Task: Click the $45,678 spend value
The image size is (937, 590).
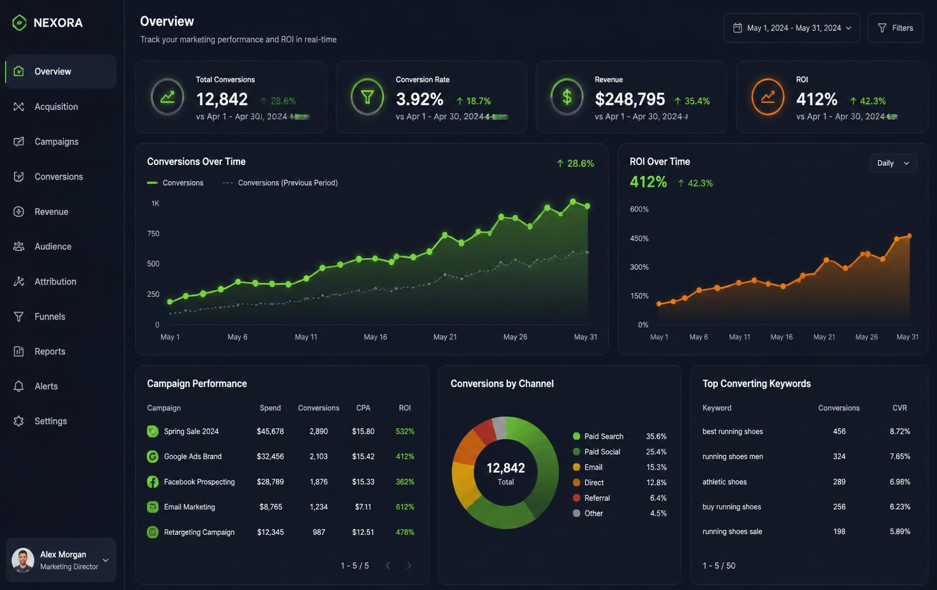Action: 270,431
